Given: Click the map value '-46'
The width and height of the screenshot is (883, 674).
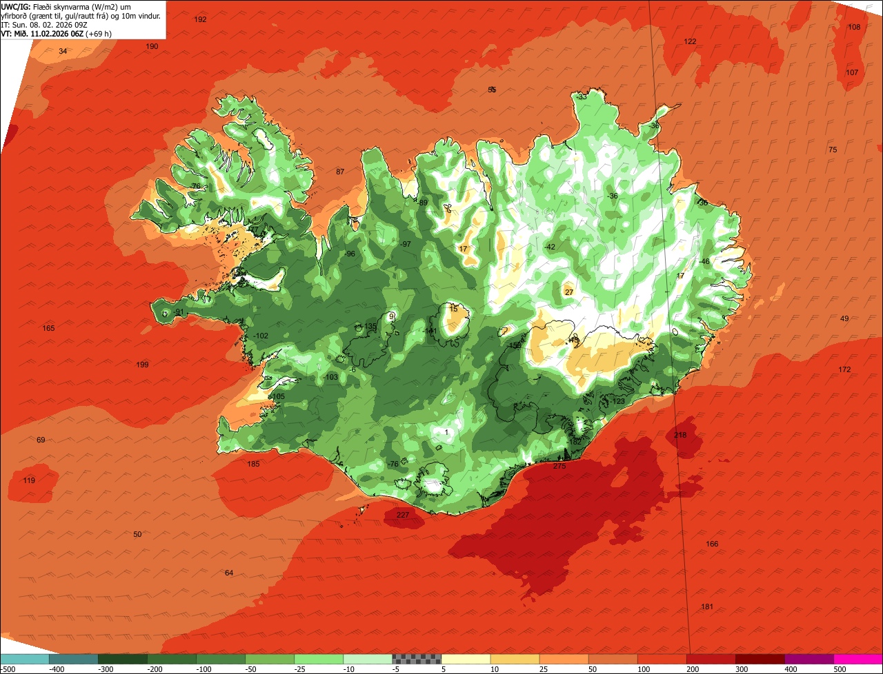Looking at the screenshot, I should pyautogui.click(x=704, y=261).
